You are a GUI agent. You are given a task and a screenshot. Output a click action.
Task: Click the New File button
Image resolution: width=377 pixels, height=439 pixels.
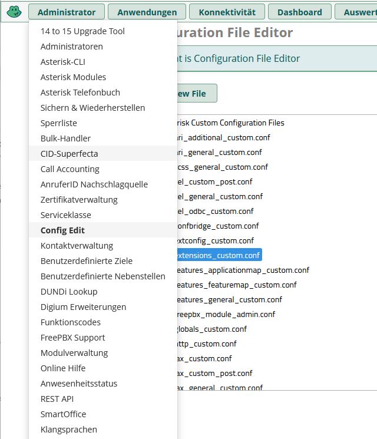(x=197, y=93)
